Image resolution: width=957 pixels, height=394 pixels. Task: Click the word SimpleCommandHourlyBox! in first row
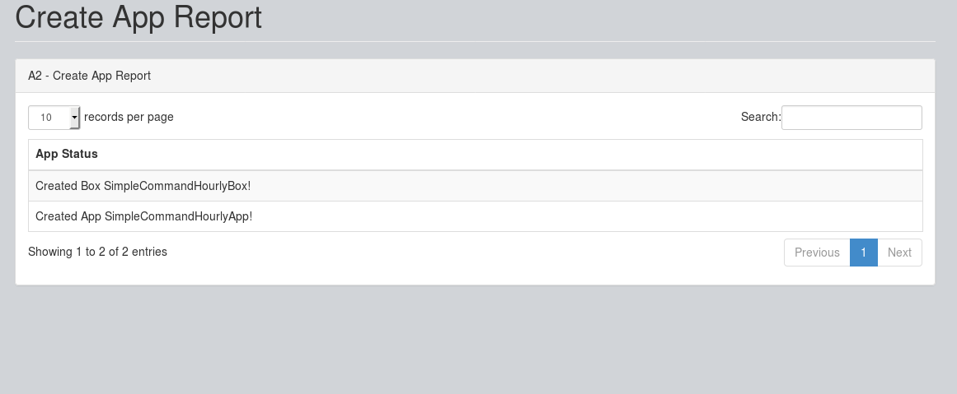[x=176, y=186]
